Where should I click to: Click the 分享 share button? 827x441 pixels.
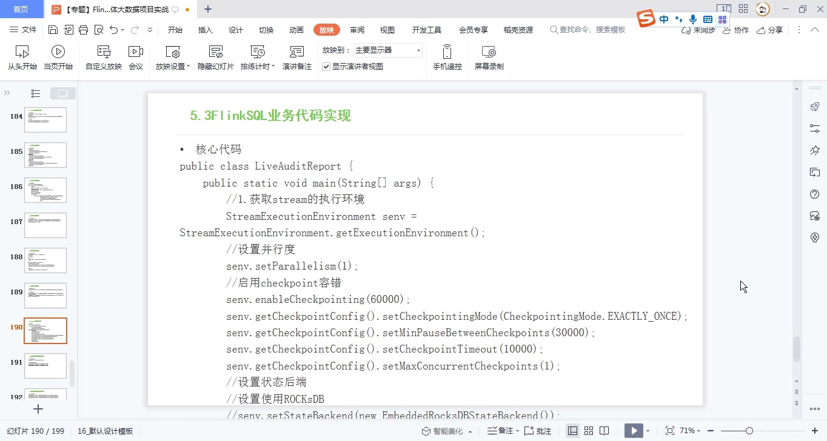(x=770, y=30)
